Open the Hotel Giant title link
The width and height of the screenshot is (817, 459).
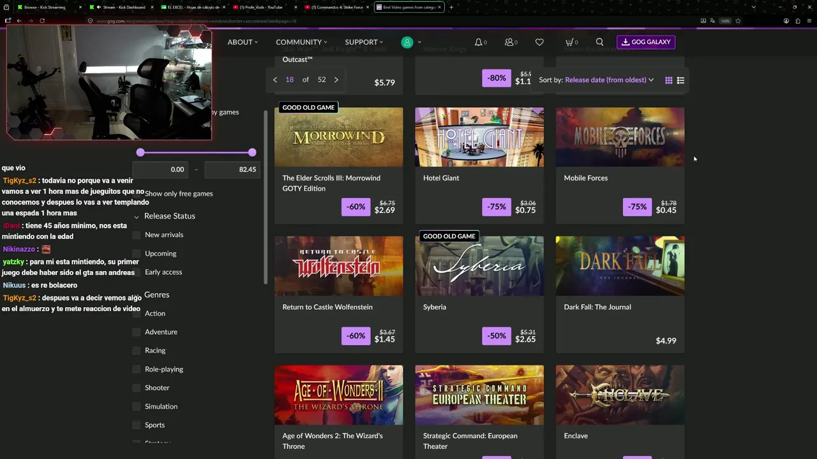coord(441,178)
